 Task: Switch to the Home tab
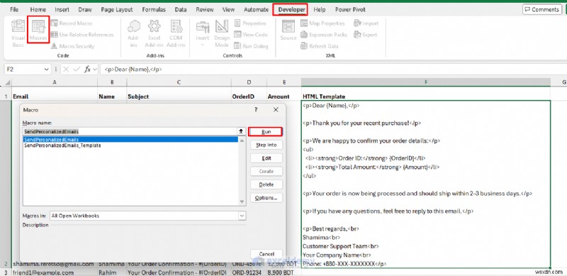pos(38,9)
